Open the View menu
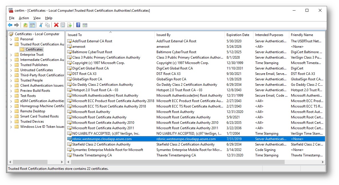This screenshot has height=185, width=339. pos(37,18)
